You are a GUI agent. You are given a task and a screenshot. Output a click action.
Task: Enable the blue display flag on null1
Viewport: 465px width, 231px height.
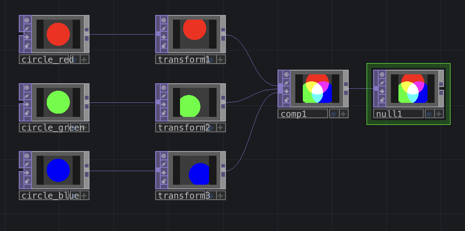pyautogui.click(x=429, y=114)
